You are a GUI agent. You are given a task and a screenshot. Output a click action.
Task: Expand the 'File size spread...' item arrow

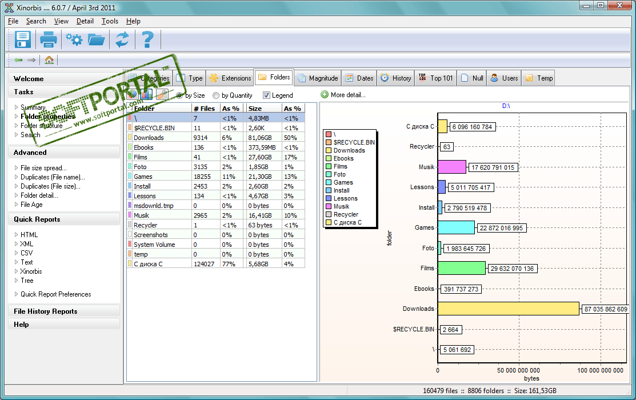click(17, 168)
